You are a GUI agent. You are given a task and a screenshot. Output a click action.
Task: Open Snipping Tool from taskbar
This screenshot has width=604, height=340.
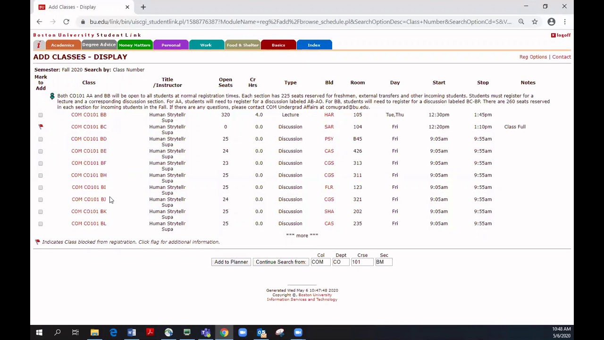coord(280,332)
